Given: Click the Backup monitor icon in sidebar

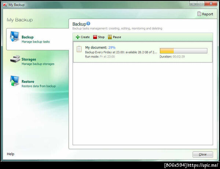Looking at the screenshot, I should tap(14, 37).
